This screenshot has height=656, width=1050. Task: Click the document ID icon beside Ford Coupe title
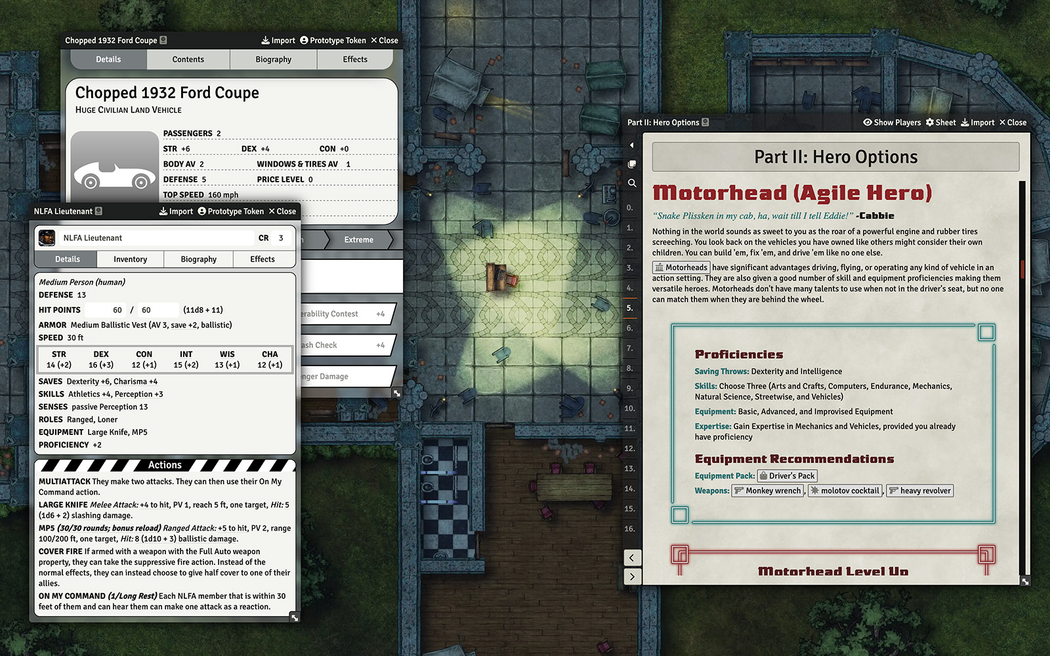tap(163, 40)
